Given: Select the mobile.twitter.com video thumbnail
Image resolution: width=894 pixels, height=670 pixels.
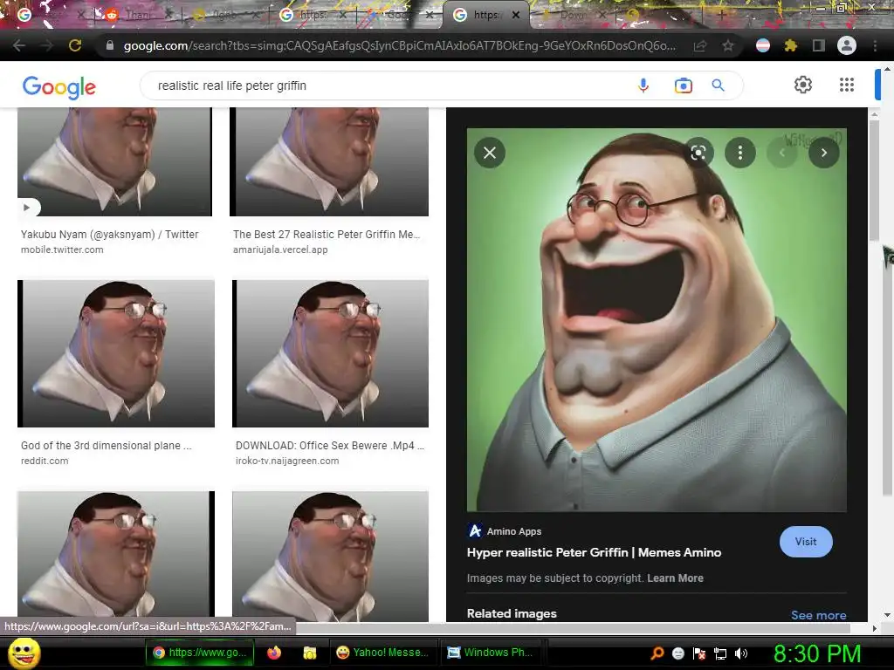Looking at the screenshot, I should pos(114,161).
